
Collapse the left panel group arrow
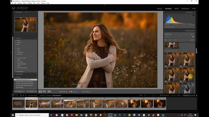click(x=11, y=52)
